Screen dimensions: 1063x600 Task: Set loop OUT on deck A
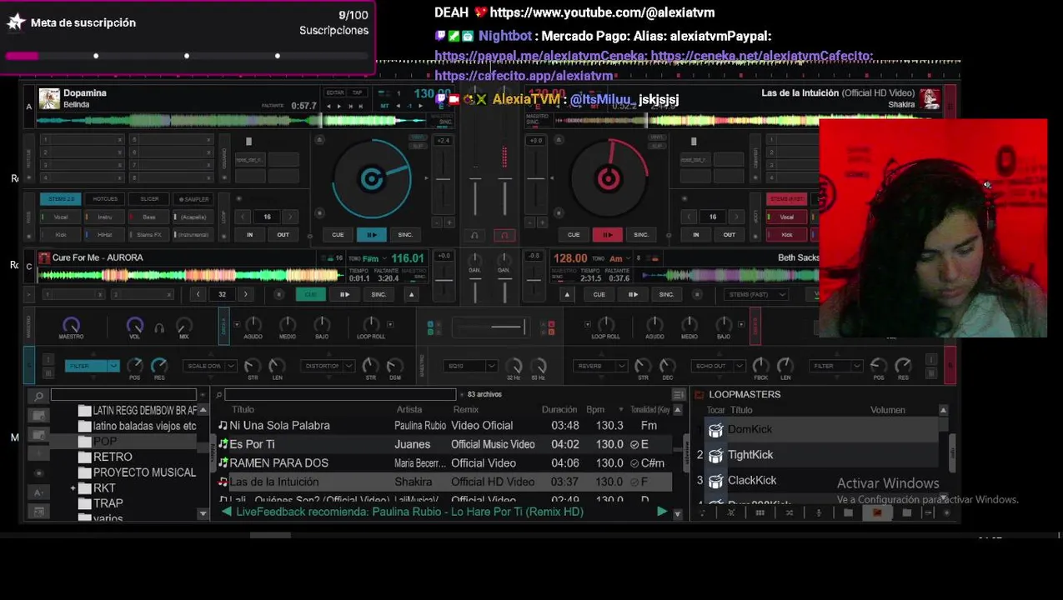pos(283,235)
